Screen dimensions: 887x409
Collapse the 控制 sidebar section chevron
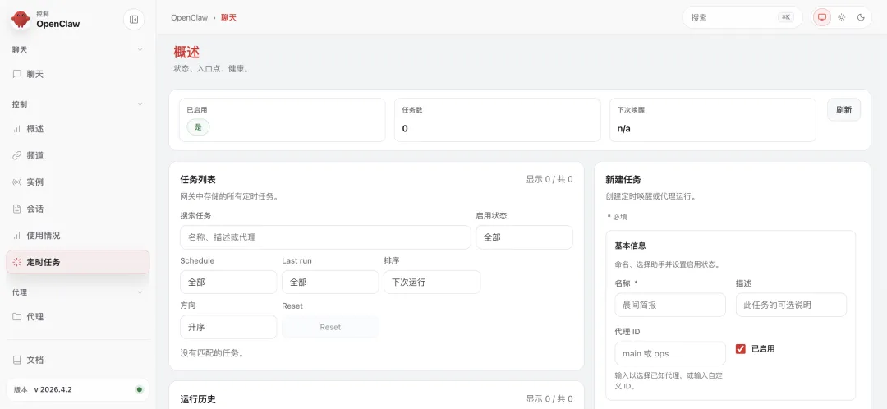click(140, 104)
